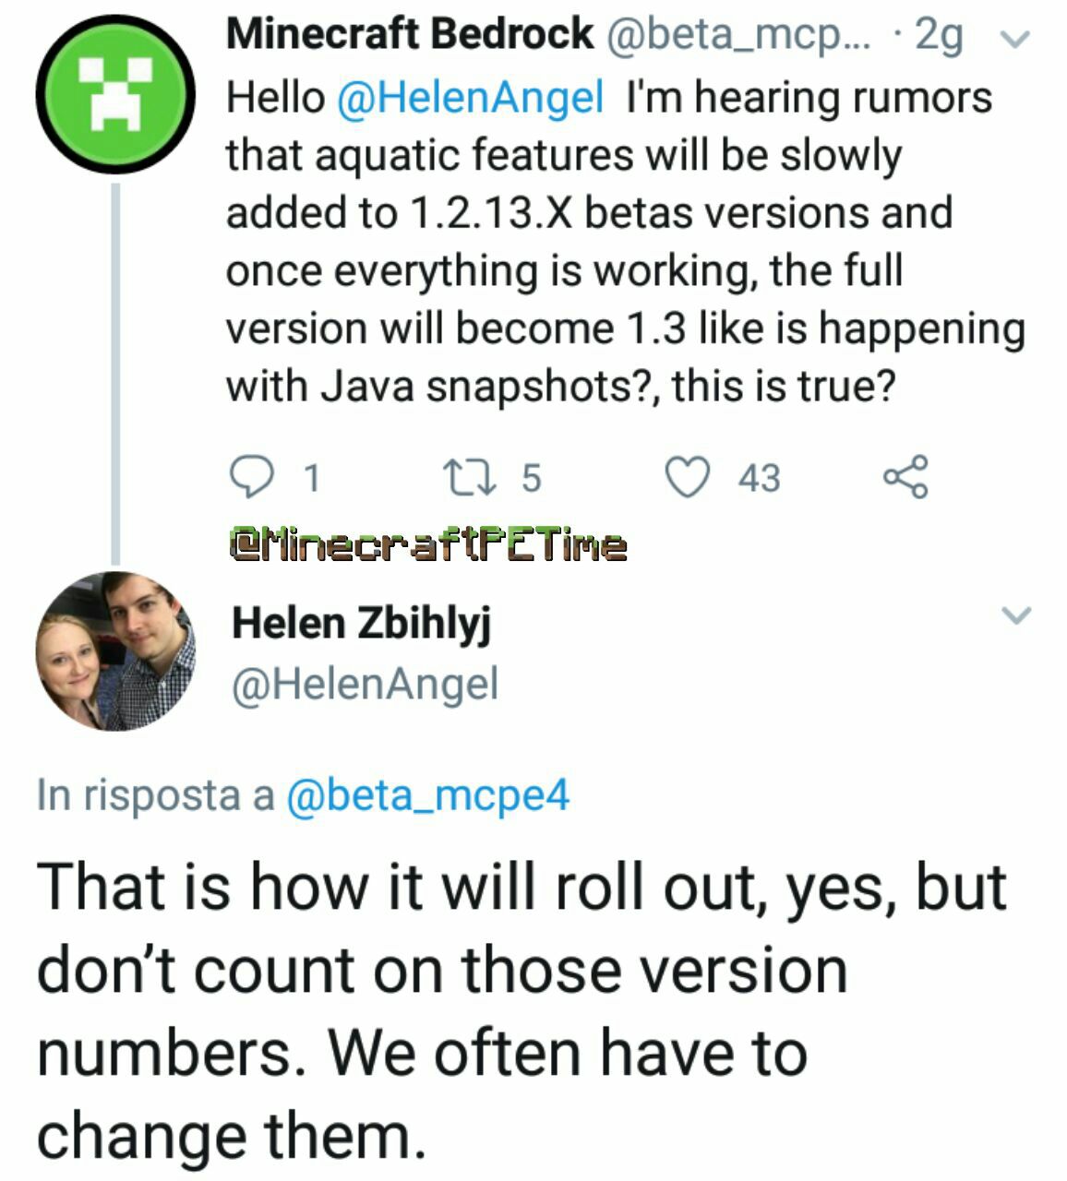Screen dimensions: 1067x1181
Task: Open the 2g tweet timestamp
Action: (x=940, y=35)
